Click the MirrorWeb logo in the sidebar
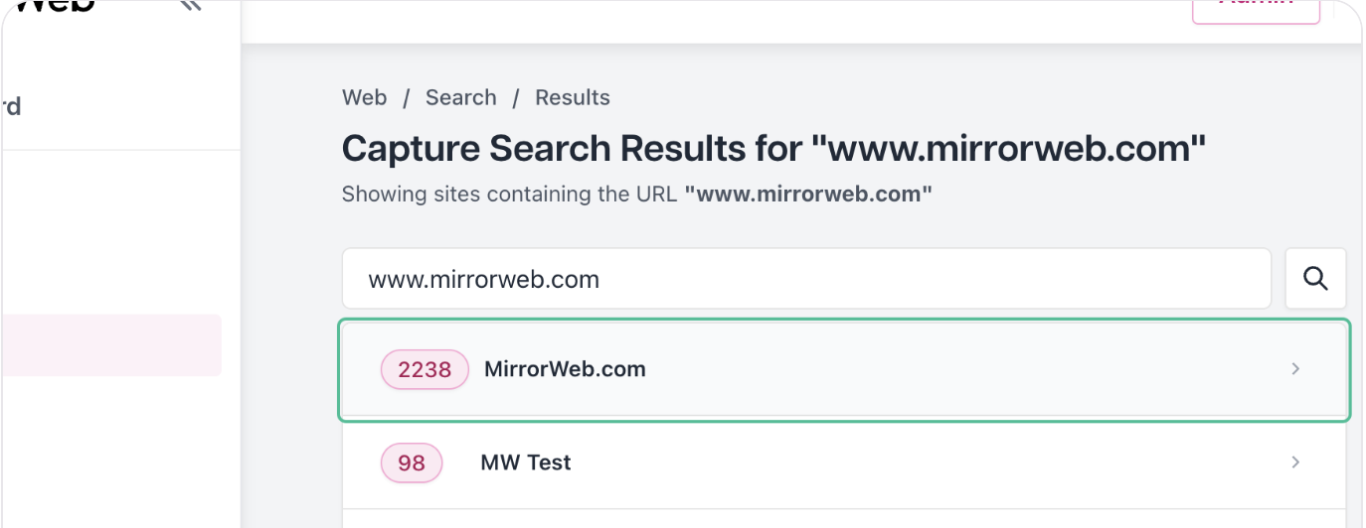Viewport: 1366px width, 528px height. 48,5
